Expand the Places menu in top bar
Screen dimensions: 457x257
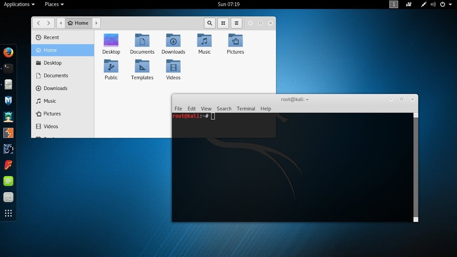tap(54, 4)
